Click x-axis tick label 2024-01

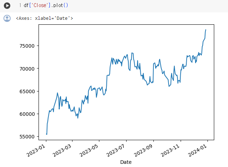click(x=197, y=150)
